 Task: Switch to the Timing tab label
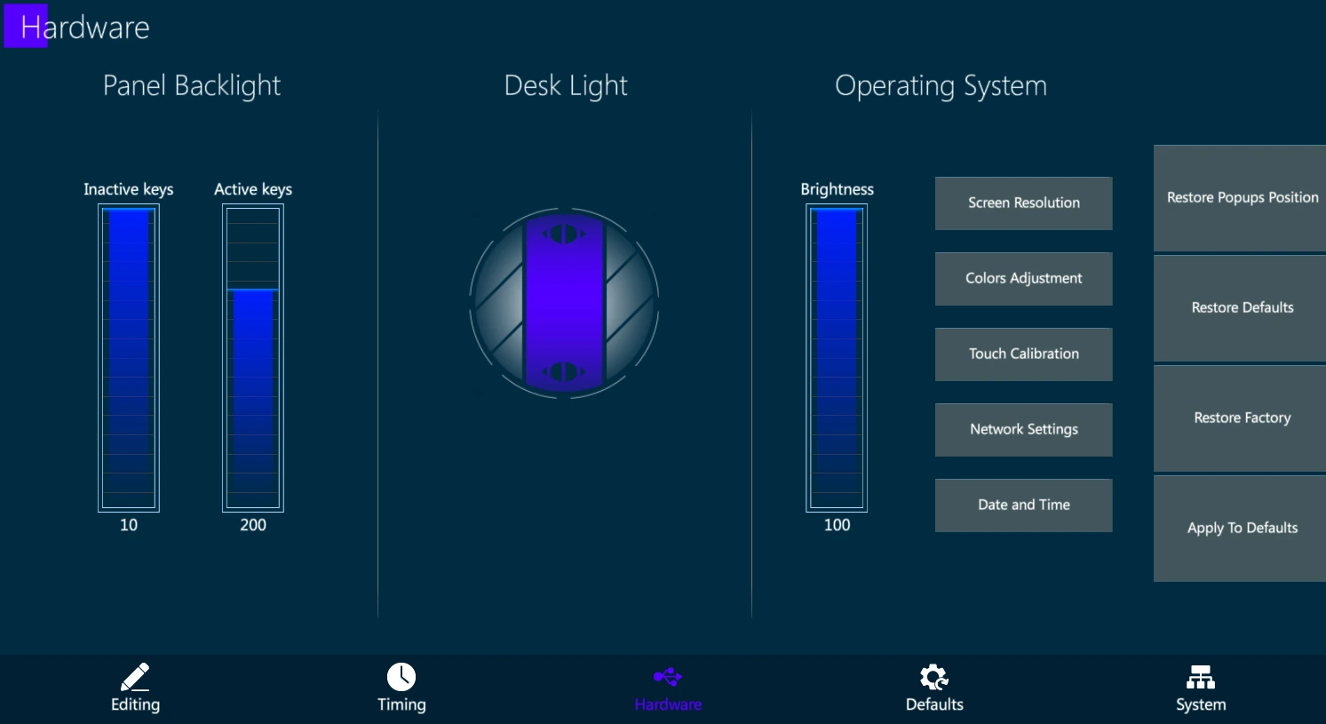coord(401,704)
